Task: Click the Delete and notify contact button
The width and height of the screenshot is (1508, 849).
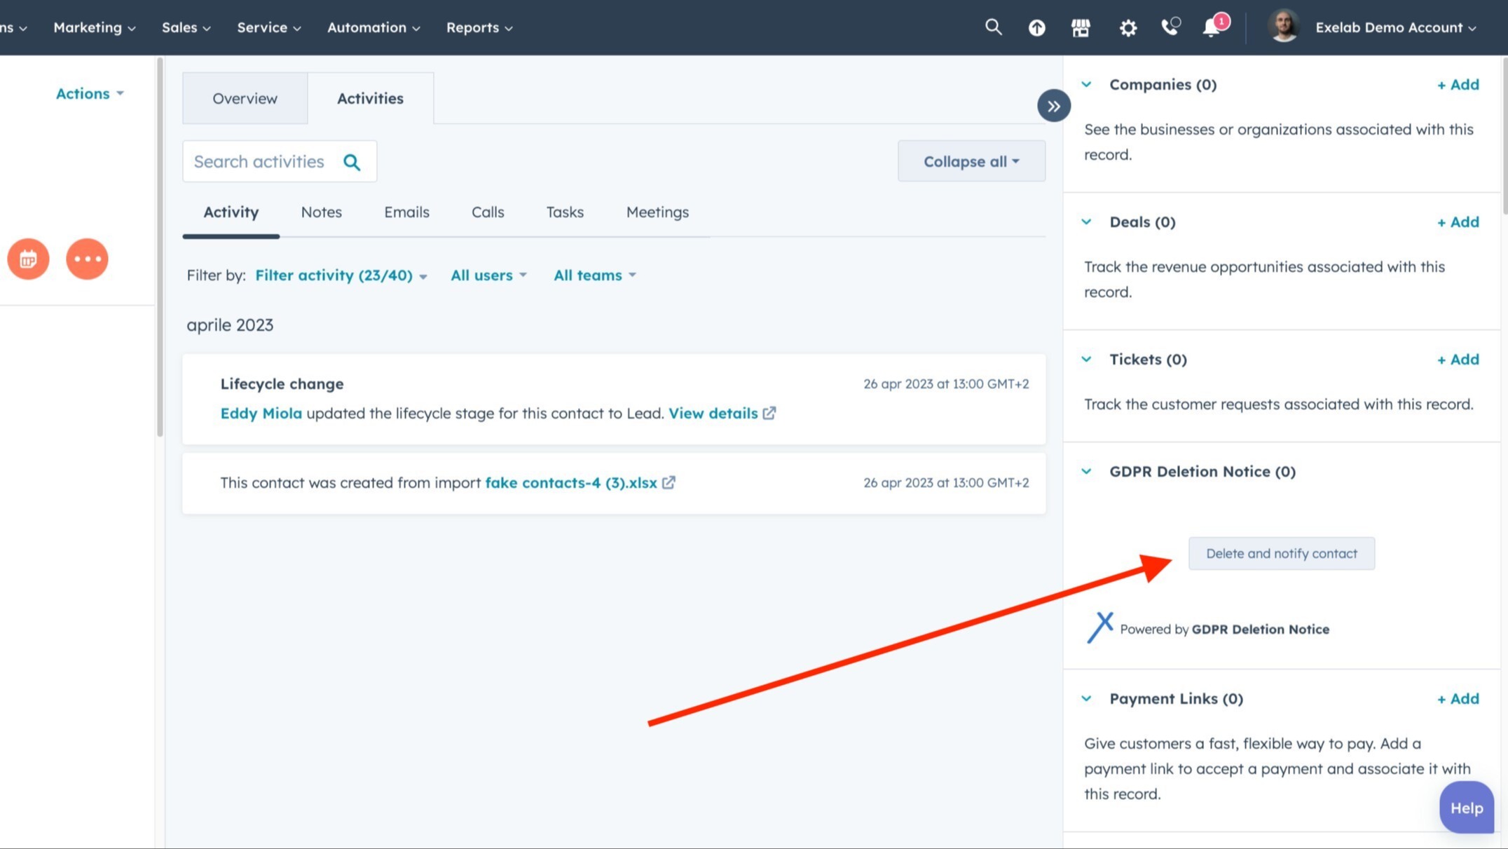Action: coord(1281,553)
